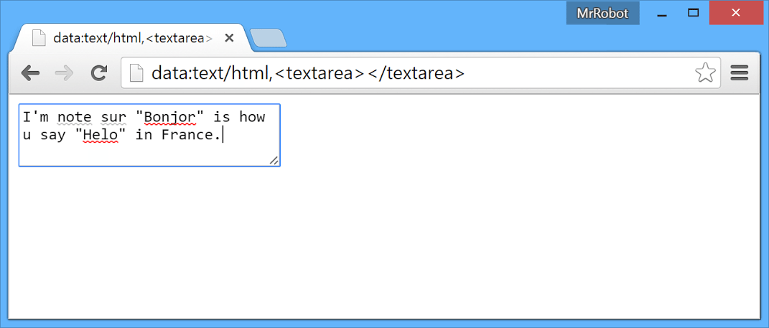Focus the address bar URL text
The width and height of the screenshot is (769, 328).
coord(307,73)
